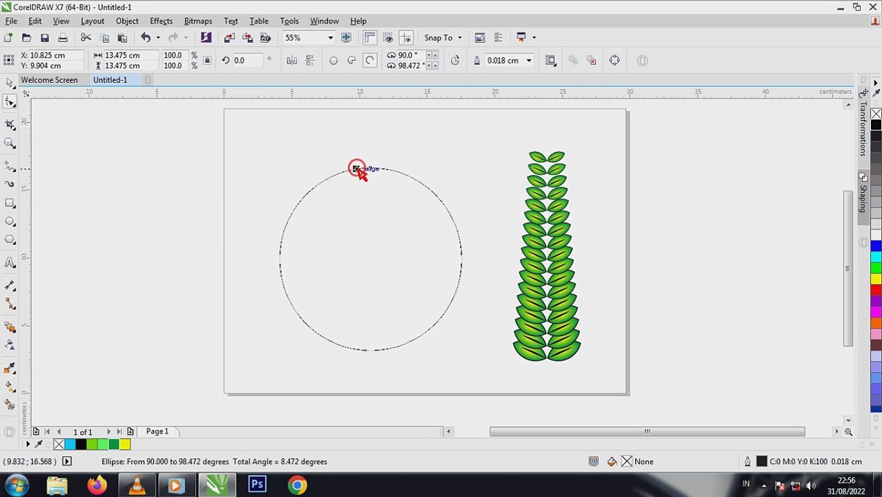Select the Zoom tool magnifier
The height and width of the screenshot is (497, 882).
pyautogui.click(x=10, y=143)
